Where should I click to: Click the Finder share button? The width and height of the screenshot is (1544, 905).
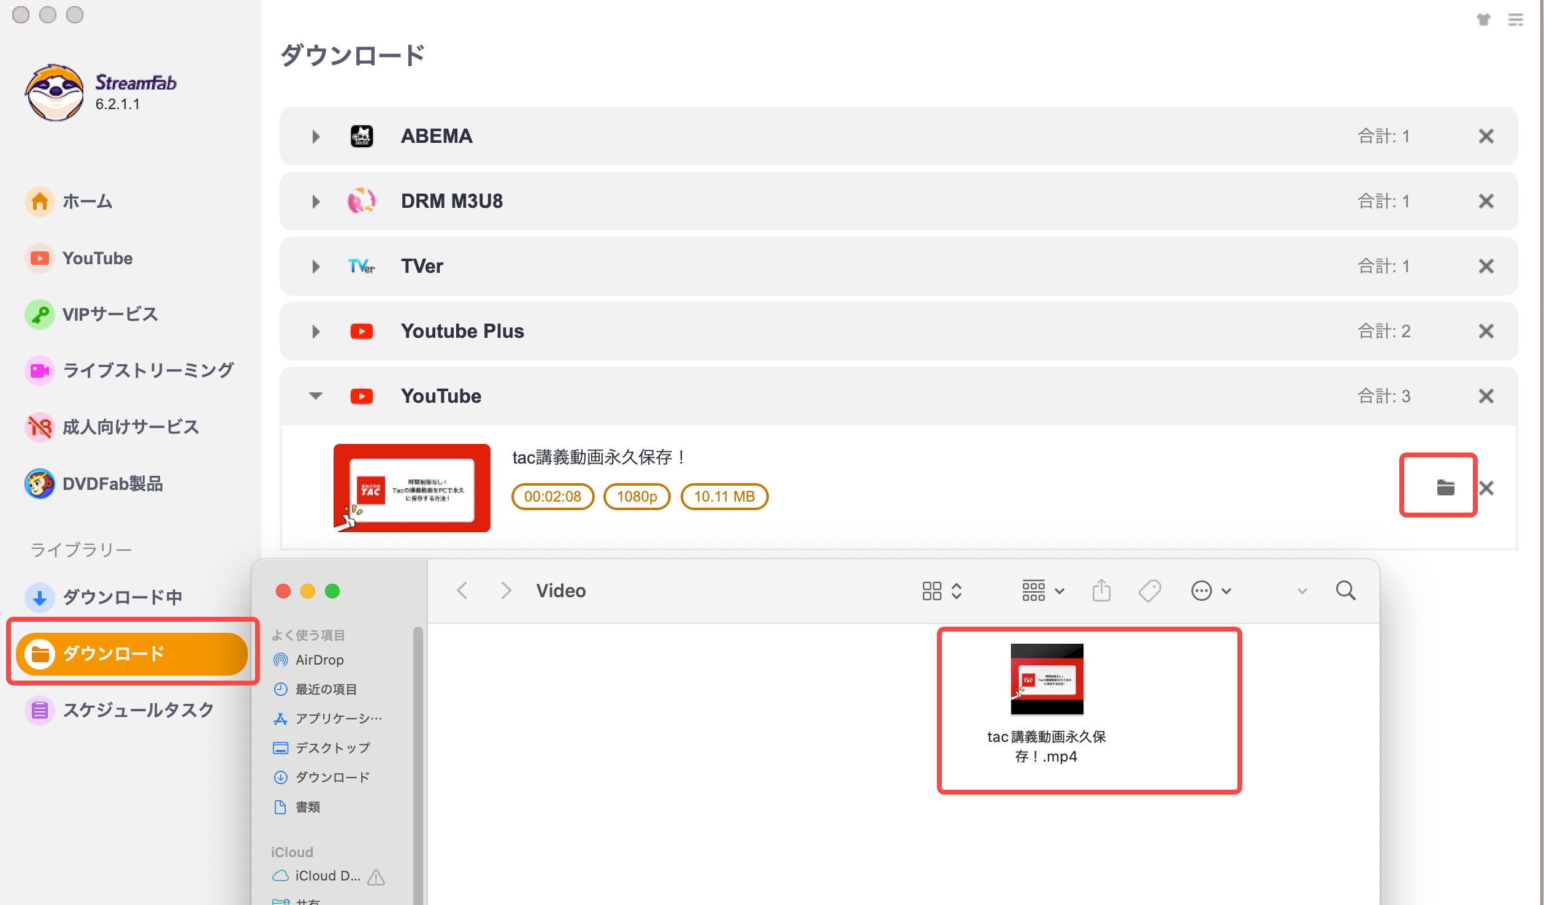pos(1101,591)
